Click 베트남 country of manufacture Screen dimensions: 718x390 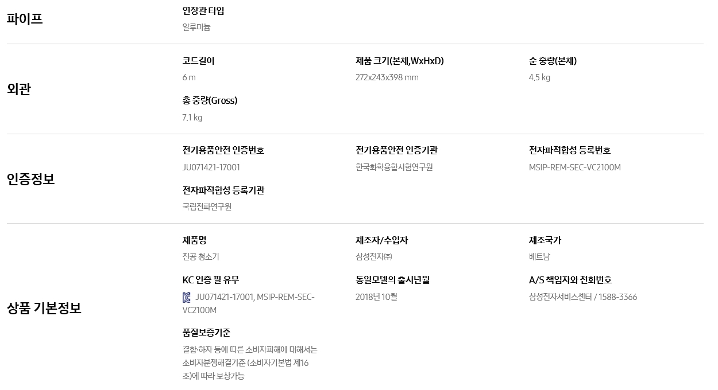(x=539, y=257)
